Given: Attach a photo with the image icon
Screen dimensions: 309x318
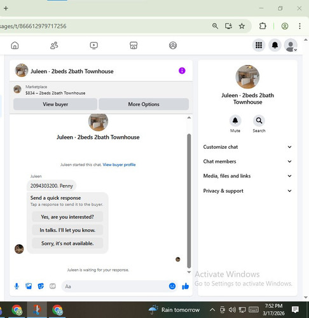Looking at the screenshot, I should (29, 286).
